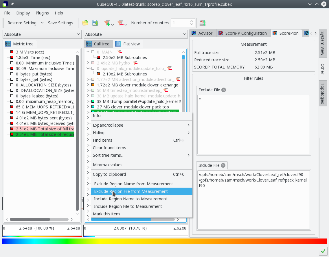The width and height of the screenshot is (329, 257).
Task: Click the Save Settings button
Action: coord(60,23)
